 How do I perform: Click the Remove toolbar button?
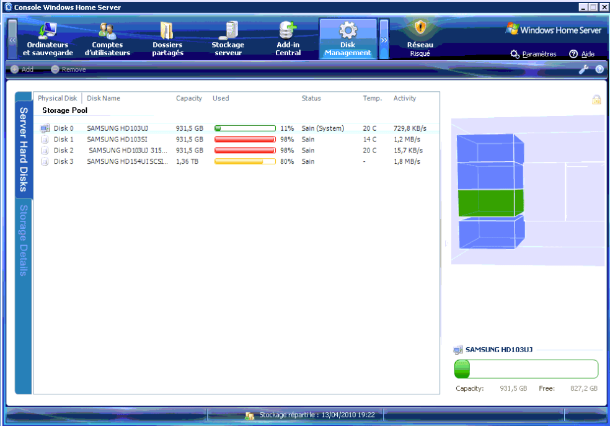pos(68,69)
